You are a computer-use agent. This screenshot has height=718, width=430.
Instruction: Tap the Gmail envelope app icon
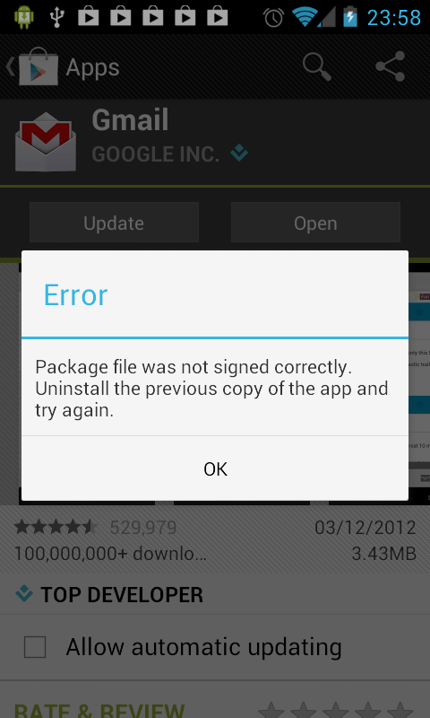[45, 142]
